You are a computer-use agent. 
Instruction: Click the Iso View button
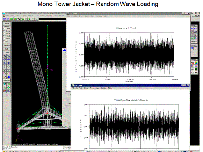(6, 80)
